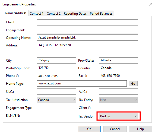Viewport: 155px width, 136px height.
Task: Confirm with the OK button
Action: 89,129
